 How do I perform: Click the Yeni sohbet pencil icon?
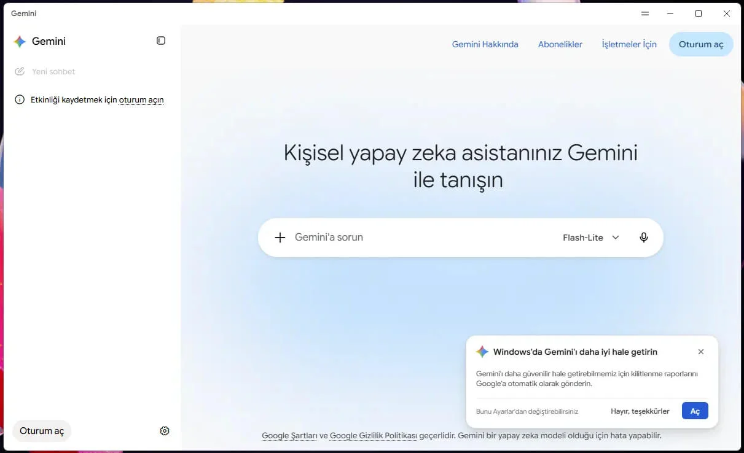[20, 71]
